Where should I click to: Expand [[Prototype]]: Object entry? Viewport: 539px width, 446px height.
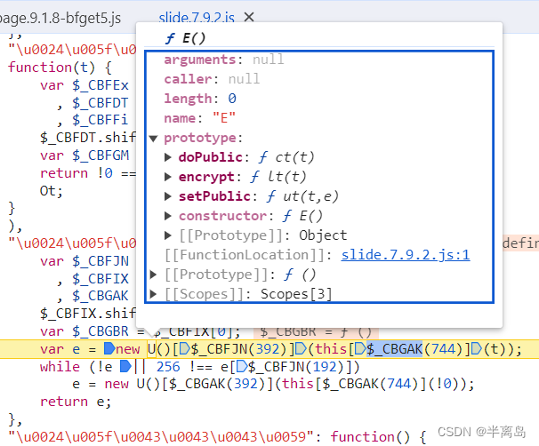click(x=168, y=235)
